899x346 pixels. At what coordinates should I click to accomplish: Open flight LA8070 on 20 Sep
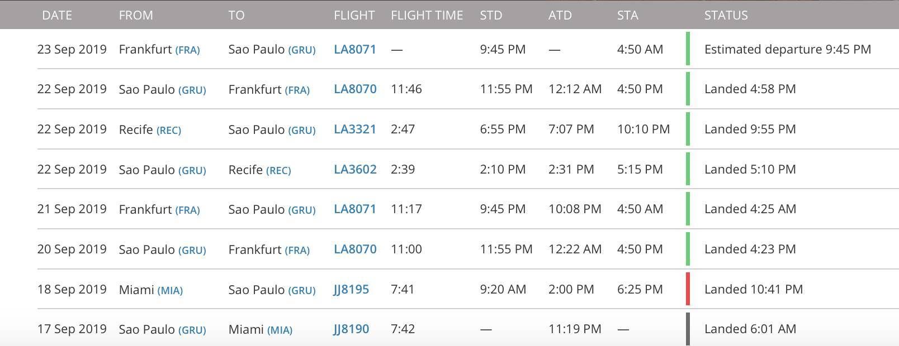[355, 249]
